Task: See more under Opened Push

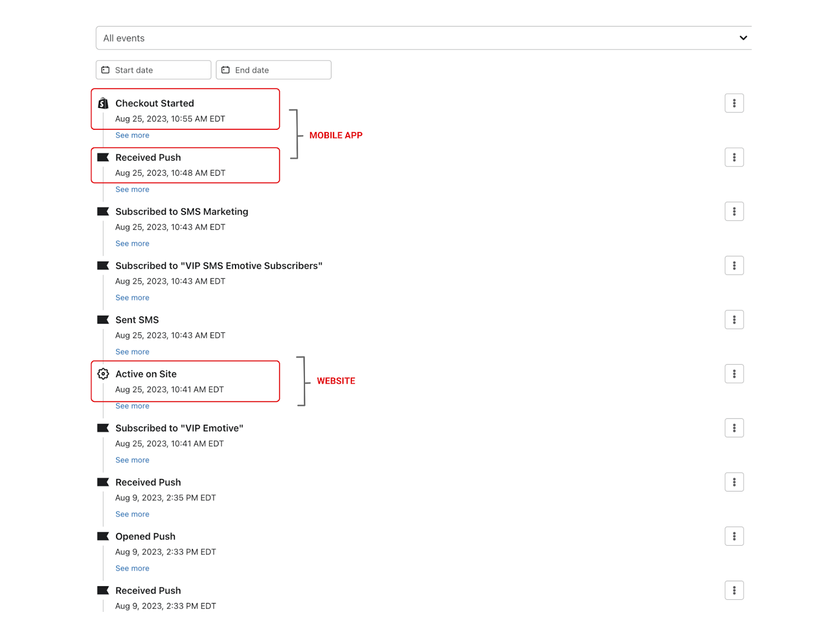Action: pos(132,569)
